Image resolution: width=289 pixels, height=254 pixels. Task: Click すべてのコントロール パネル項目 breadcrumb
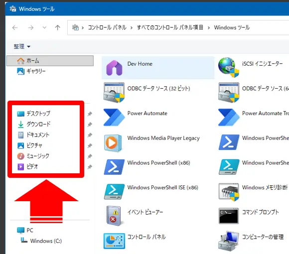170,27
